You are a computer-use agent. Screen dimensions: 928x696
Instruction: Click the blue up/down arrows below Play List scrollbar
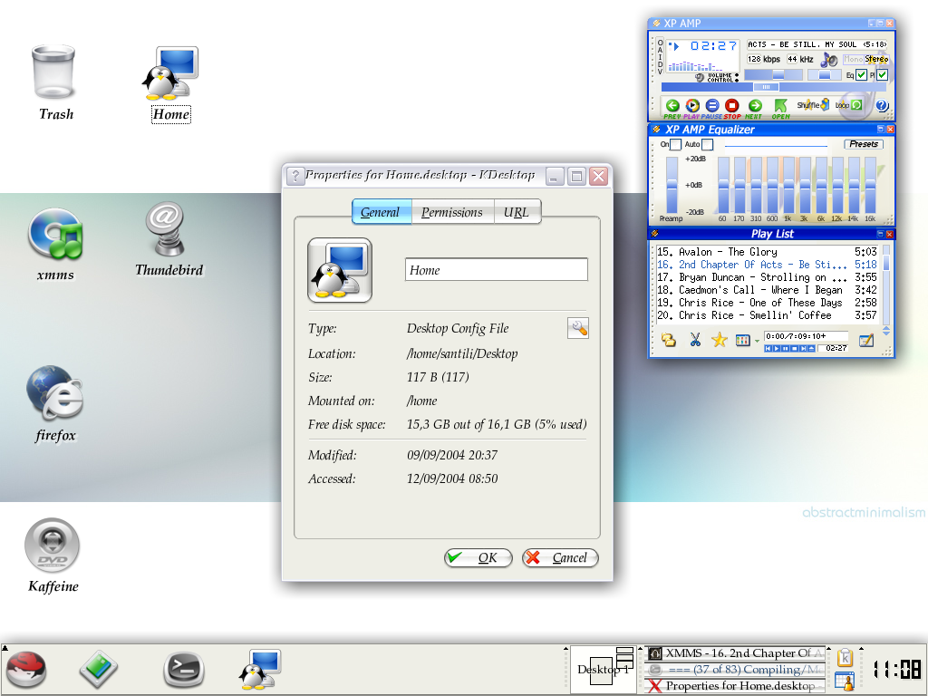[886, 331]
